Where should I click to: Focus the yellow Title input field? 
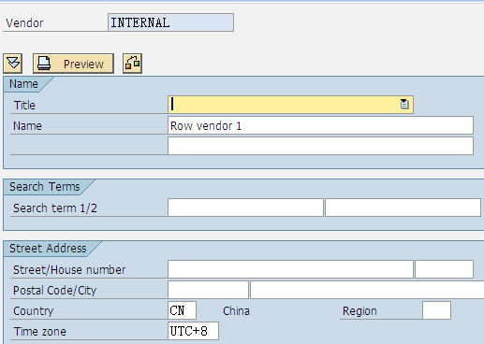(x=290, y=105)
